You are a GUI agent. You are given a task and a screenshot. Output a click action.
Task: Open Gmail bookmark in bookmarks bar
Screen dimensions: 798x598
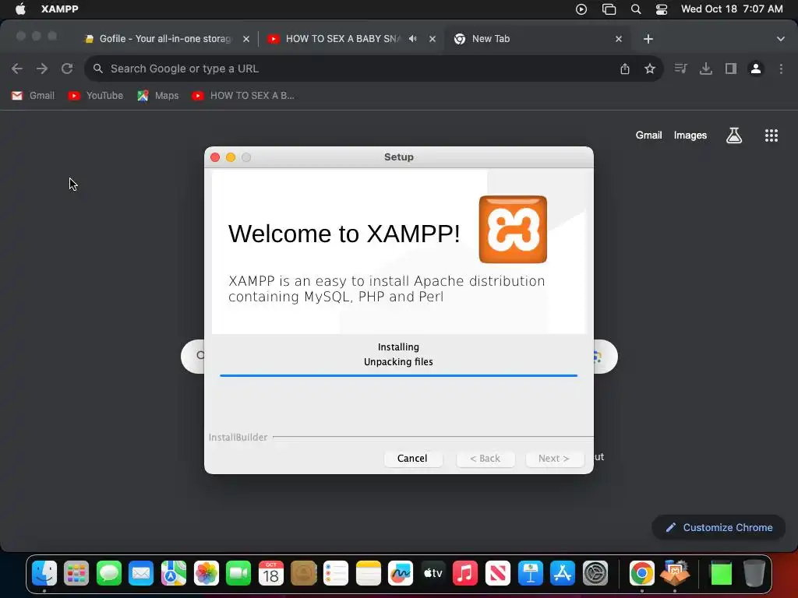pos(33,96)
